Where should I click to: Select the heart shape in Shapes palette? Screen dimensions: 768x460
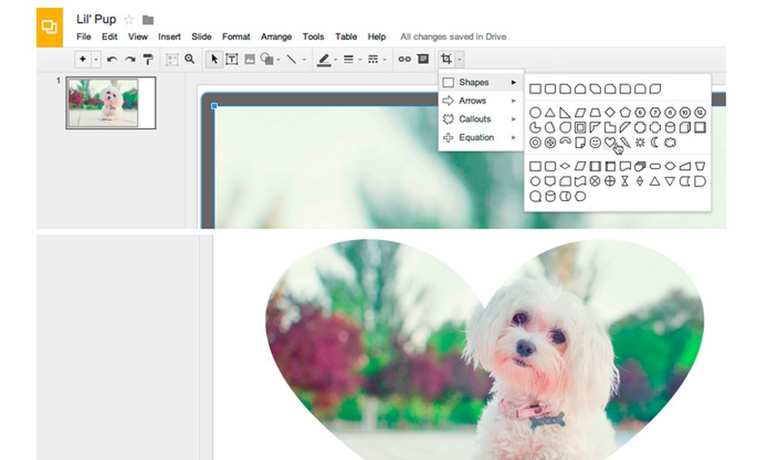[610, 142]
